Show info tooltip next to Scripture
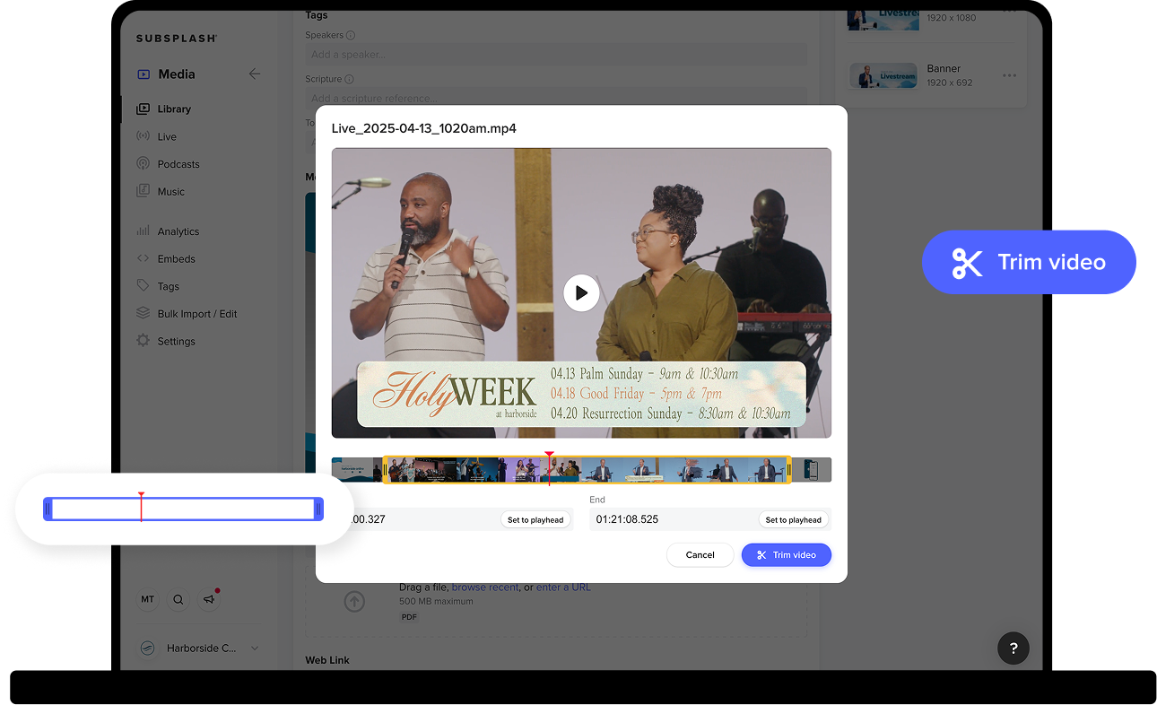This screenshot has width=1157, height=705. click(x=349, y=79)
